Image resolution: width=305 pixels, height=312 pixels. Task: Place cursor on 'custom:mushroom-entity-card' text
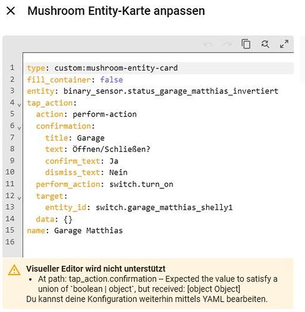pos(116,68)
